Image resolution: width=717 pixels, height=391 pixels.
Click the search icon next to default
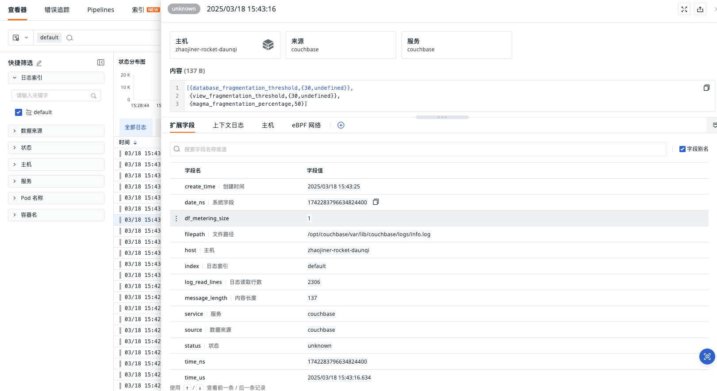pyautogui.click(x=69, y=38)
